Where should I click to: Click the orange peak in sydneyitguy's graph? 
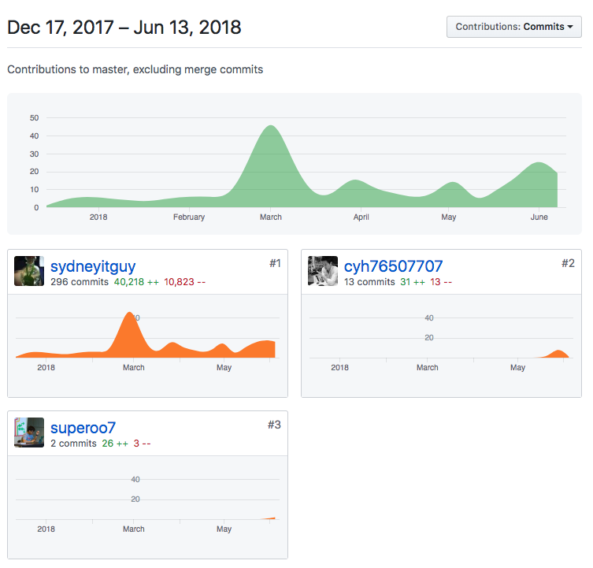coord(129,314)
